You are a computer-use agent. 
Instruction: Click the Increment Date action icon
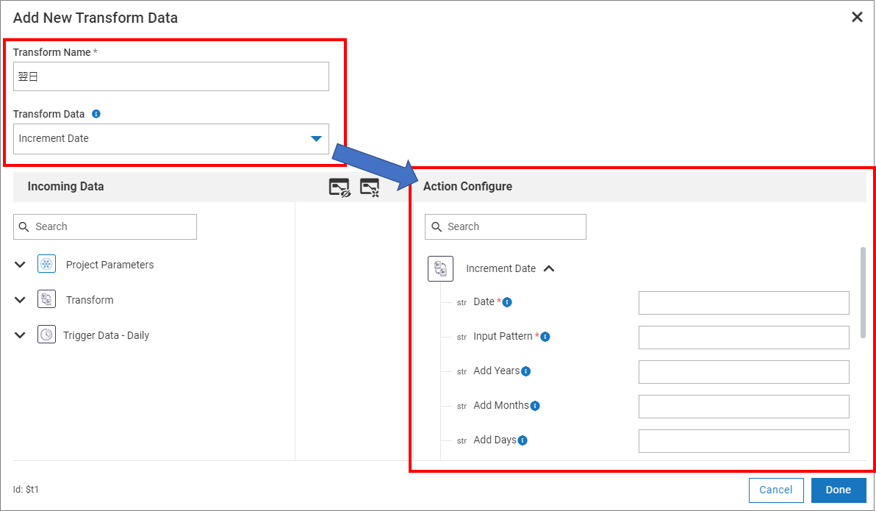(440, 269)
